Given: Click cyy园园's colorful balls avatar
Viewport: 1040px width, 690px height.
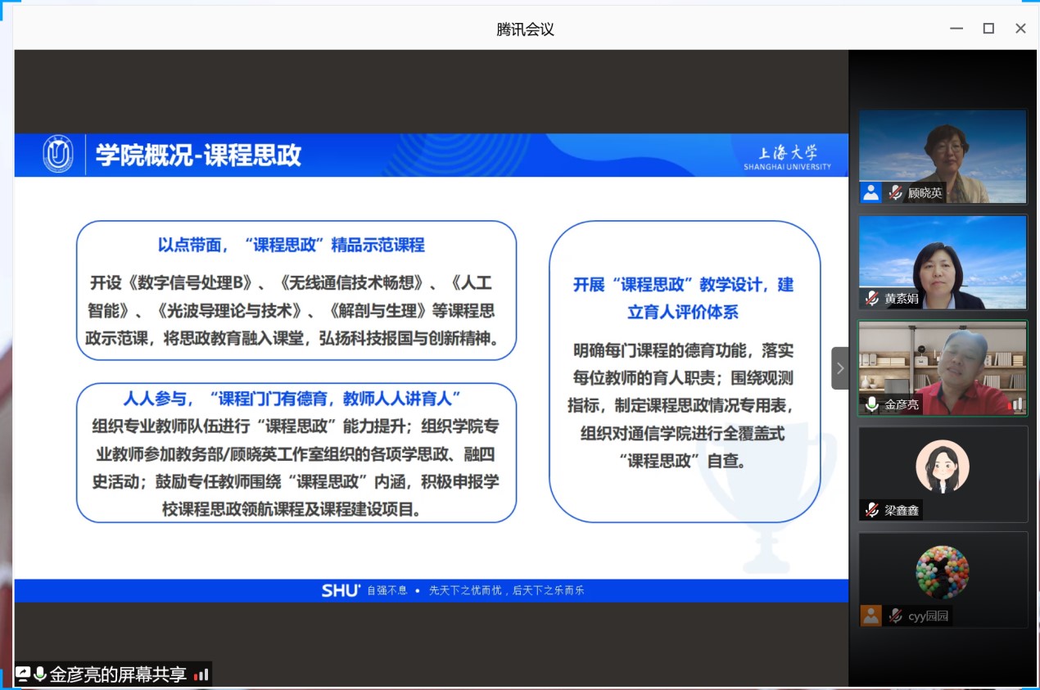Looking at the screenshot, I should pos(942,572).
